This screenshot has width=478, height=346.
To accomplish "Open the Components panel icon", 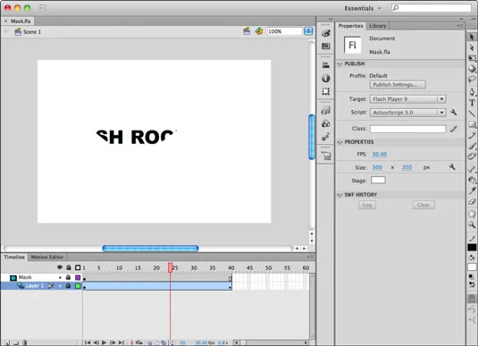I will pos(325,124).
